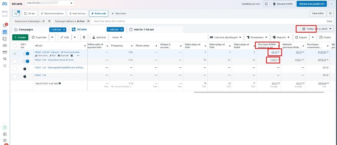Open three-dot menu on Food and drink row
Viewport: 337px width, 145px height.
point(78,56)
